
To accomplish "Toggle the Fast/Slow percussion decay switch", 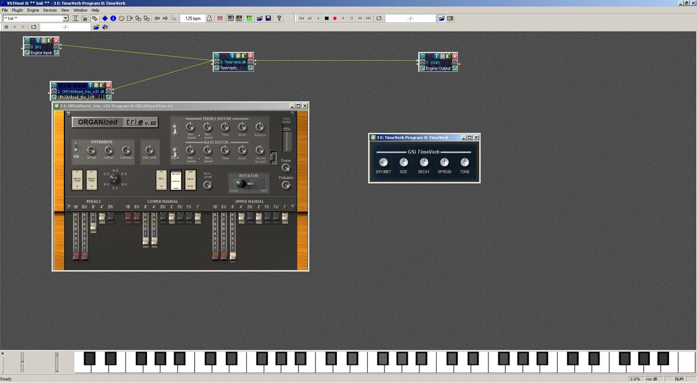I will 191,180.
